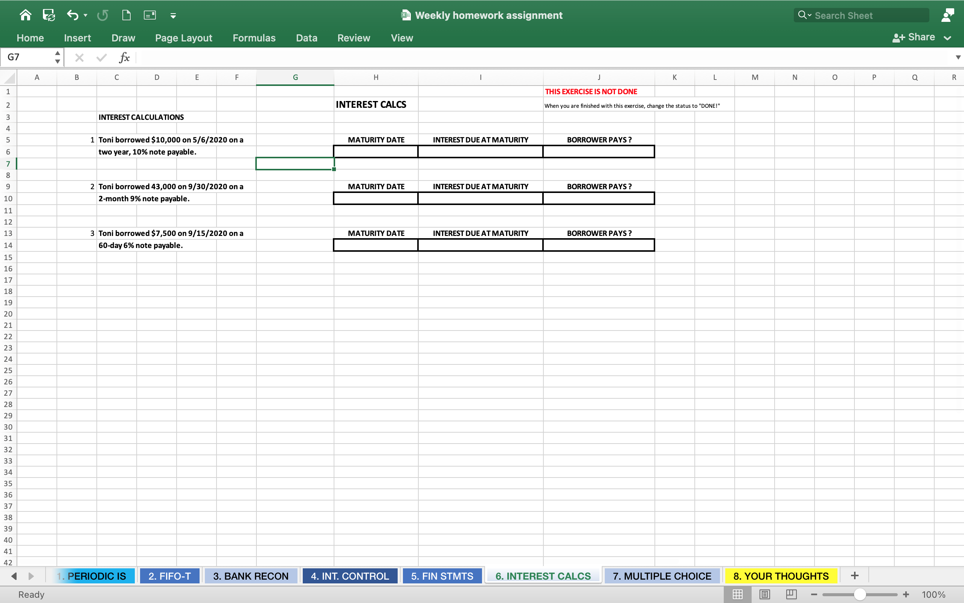Open the Insert Function fx button

click(x=124, y=57)
